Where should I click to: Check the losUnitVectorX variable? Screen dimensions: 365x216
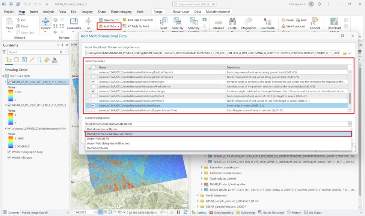pyautogui.click(x=93, y=96)
